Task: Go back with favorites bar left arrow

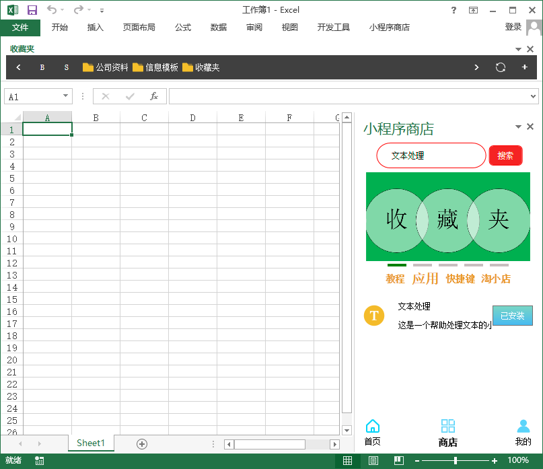Action: 19,67
